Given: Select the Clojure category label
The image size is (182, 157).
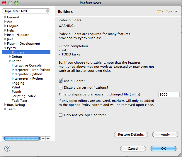Looking at the screenshot, I should [x=13, y=26].
